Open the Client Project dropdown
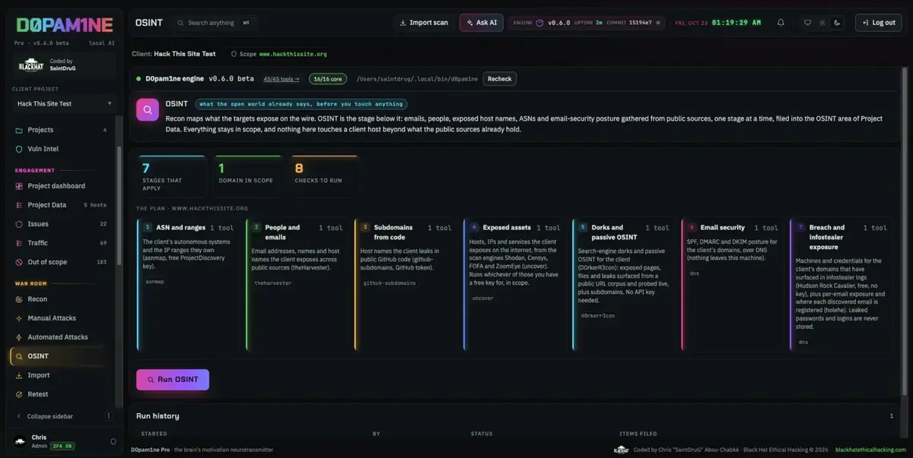The height and width of the screenshot is (458, 913). (x=64, y=103)
